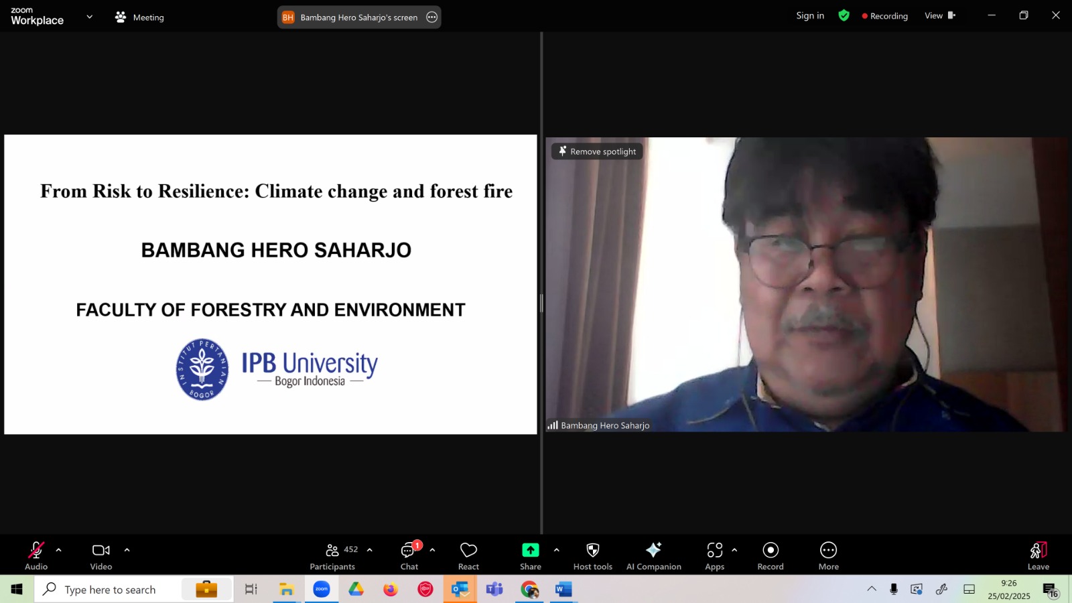Image resolution: width=1072 pixels, height=603 pixels.
Task: Expand the chevron beside Participants
Action: pos(370,550)
